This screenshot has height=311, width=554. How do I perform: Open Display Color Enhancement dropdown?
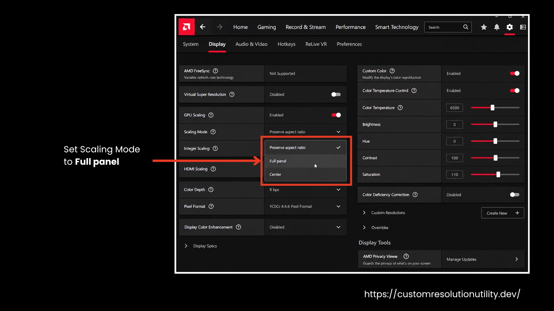[x=305, y=227]
